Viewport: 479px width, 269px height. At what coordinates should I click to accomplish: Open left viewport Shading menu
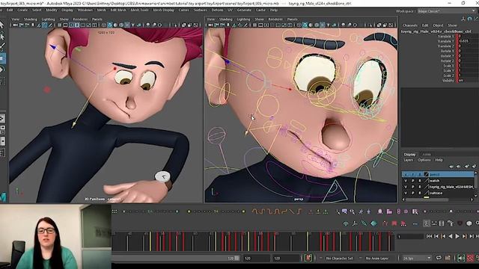[x=30, y=19]
